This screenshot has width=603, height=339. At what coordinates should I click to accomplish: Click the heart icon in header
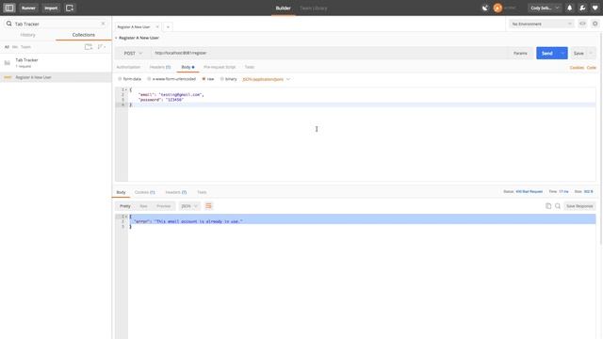[x=595, y=8]
